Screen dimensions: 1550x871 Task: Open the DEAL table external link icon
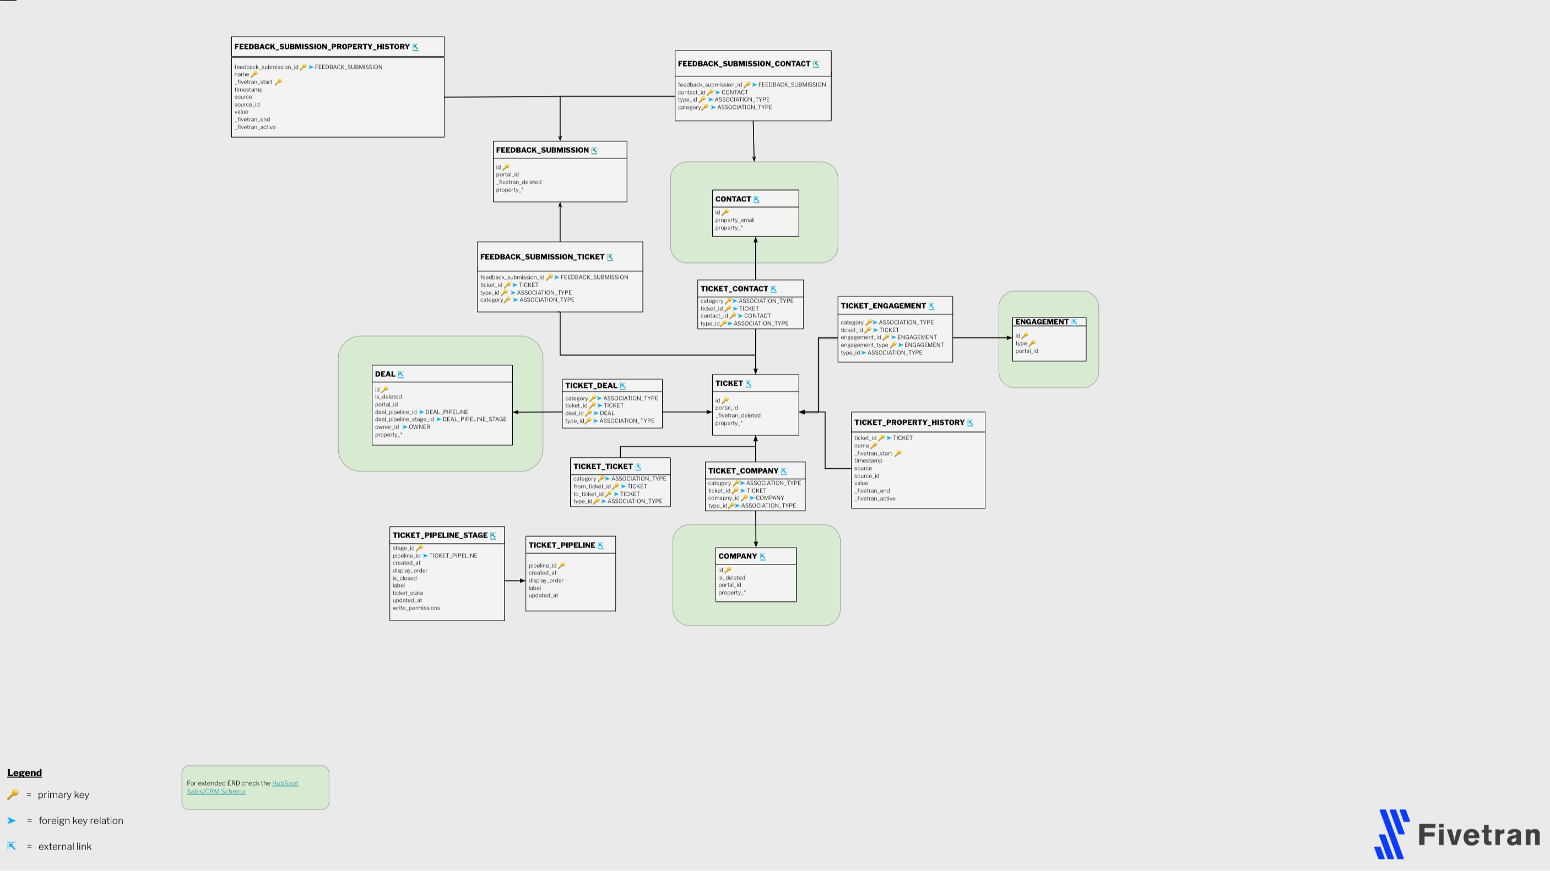pyautogui.click(x=401, y=375)
